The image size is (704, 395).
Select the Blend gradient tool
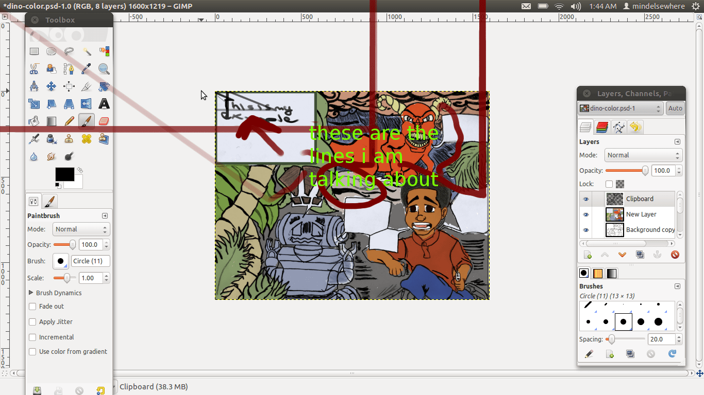click(x=52, y=121)
